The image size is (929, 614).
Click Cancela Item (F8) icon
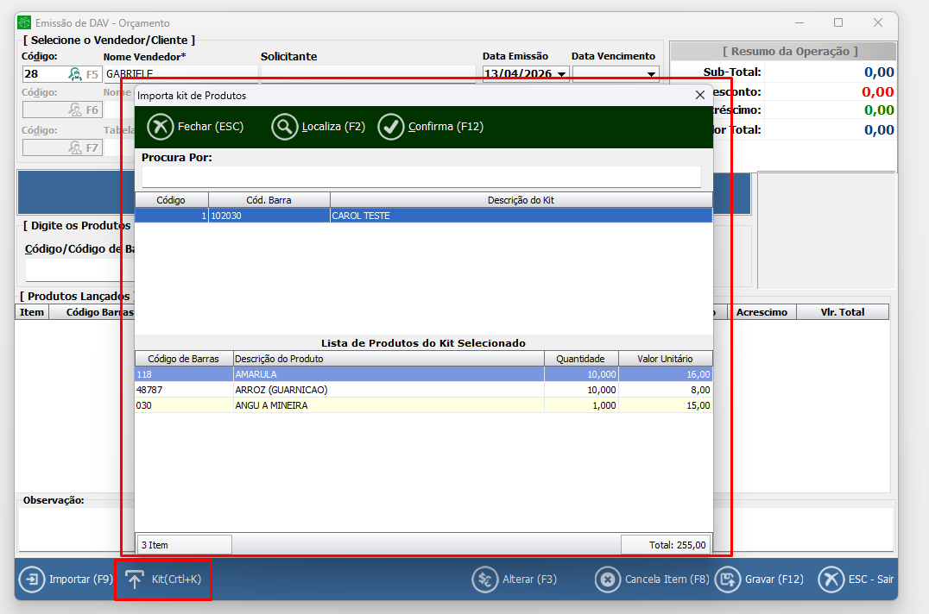608,580
